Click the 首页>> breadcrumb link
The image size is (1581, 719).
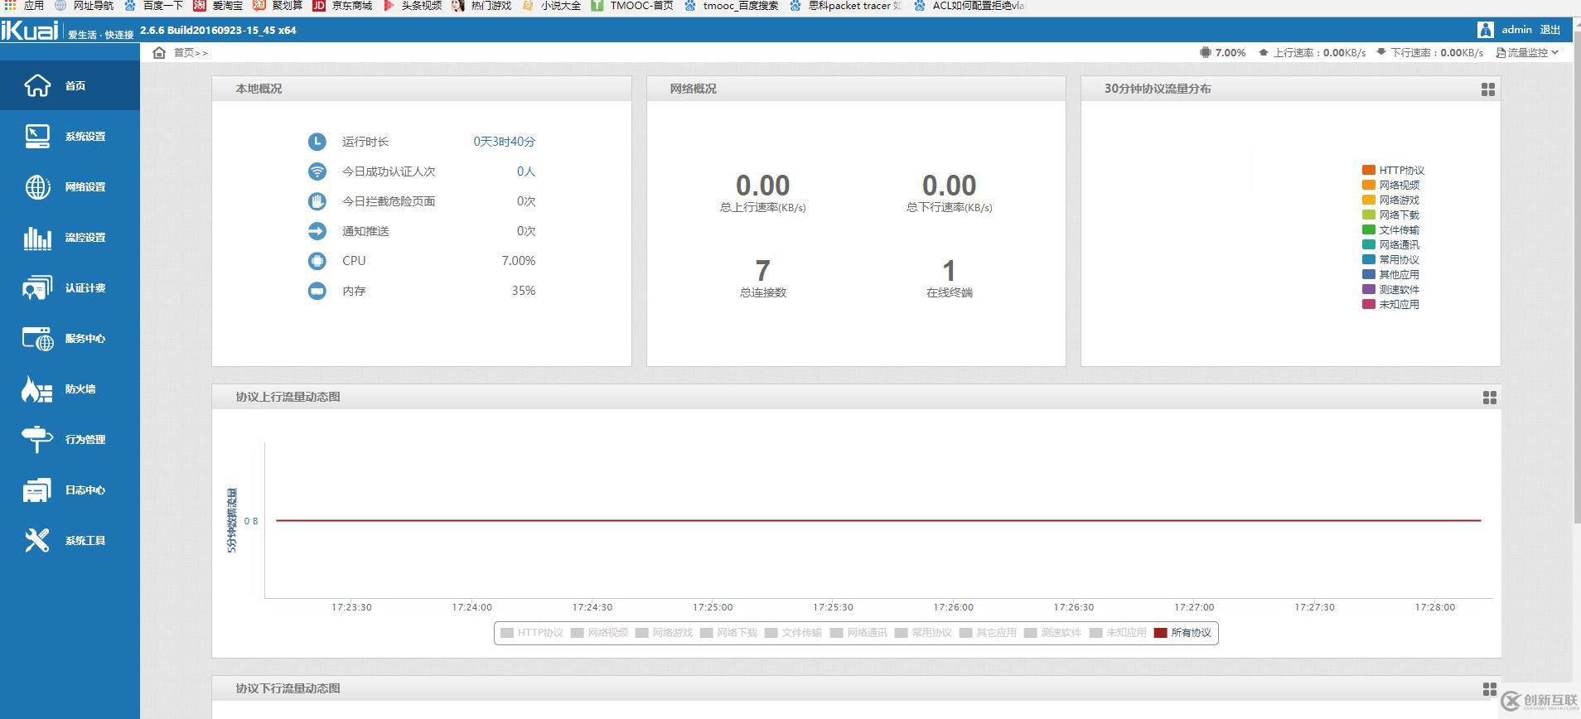[x=190, y=52]
